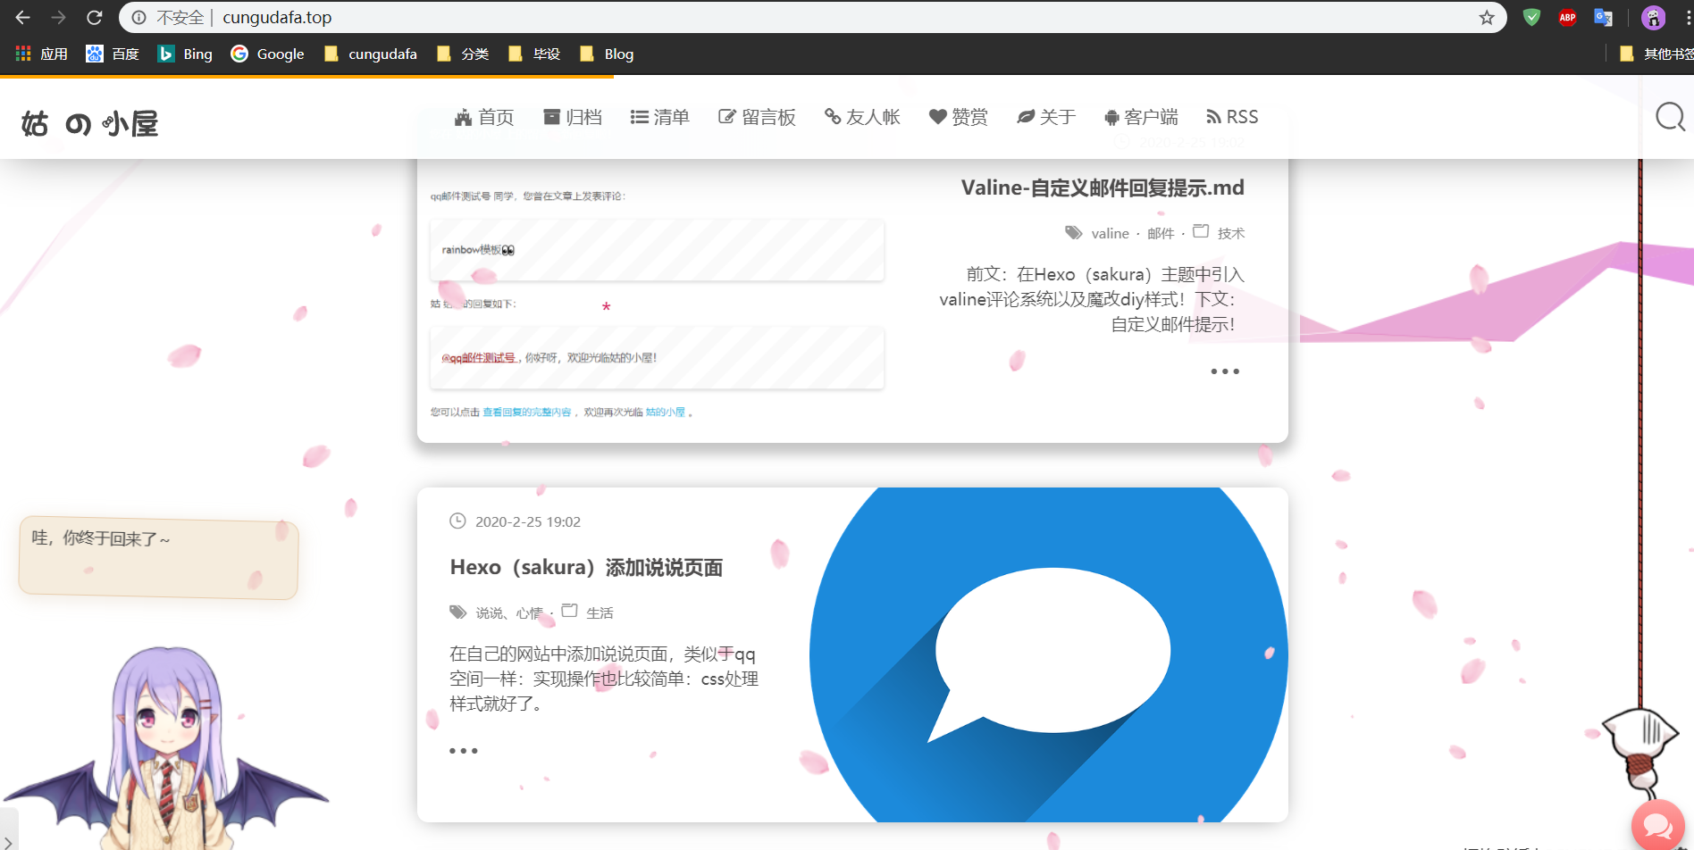Expand Hexo post with three-dots icon
The image size is (1694, 850).
(x=463, y=751)
